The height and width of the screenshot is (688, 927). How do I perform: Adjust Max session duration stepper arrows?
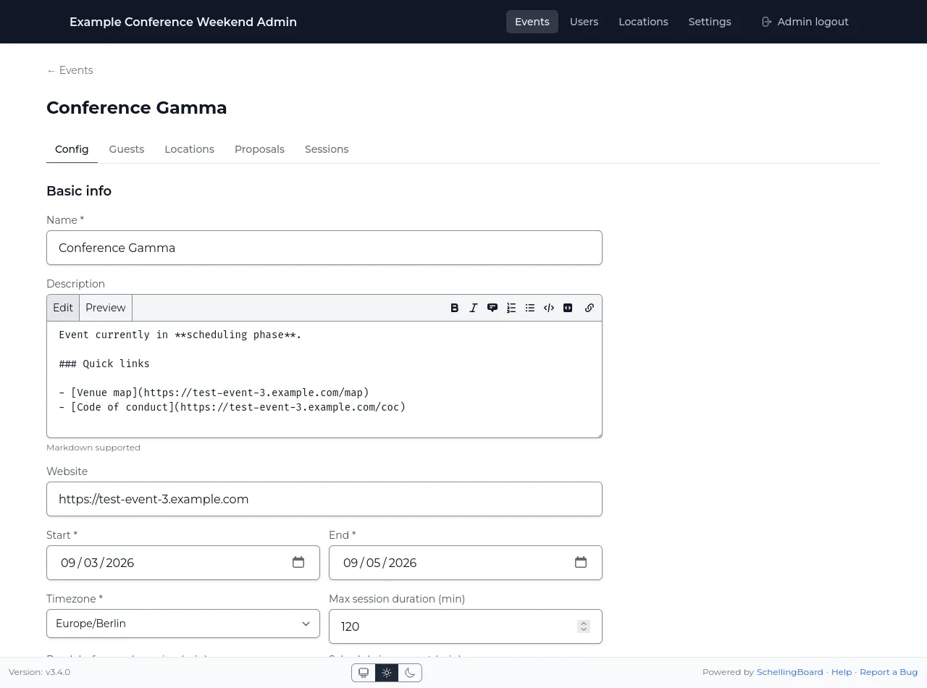point(584,626)
